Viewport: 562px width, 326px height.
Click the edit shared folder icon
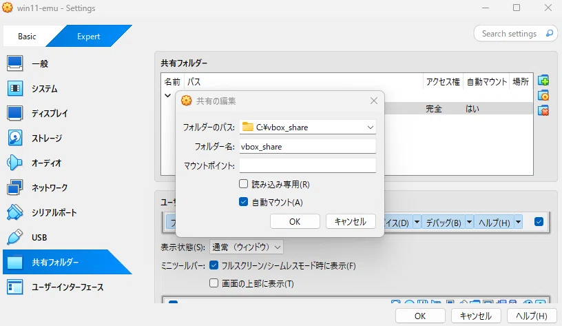(543, 95)
